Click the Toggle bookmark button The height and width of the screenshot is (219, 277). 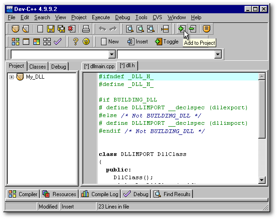click(167, 42)
